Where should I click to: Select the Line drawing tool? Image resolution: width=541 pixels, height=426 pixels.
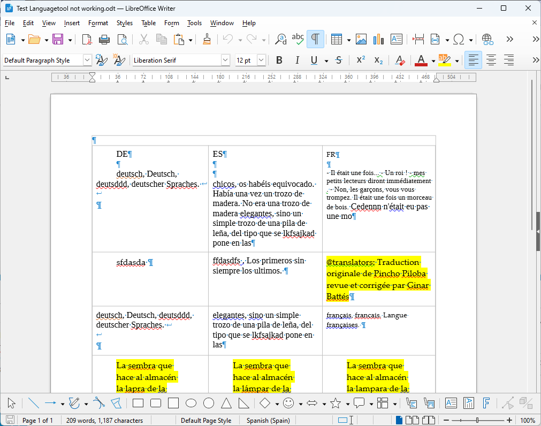tap(34, 403)
